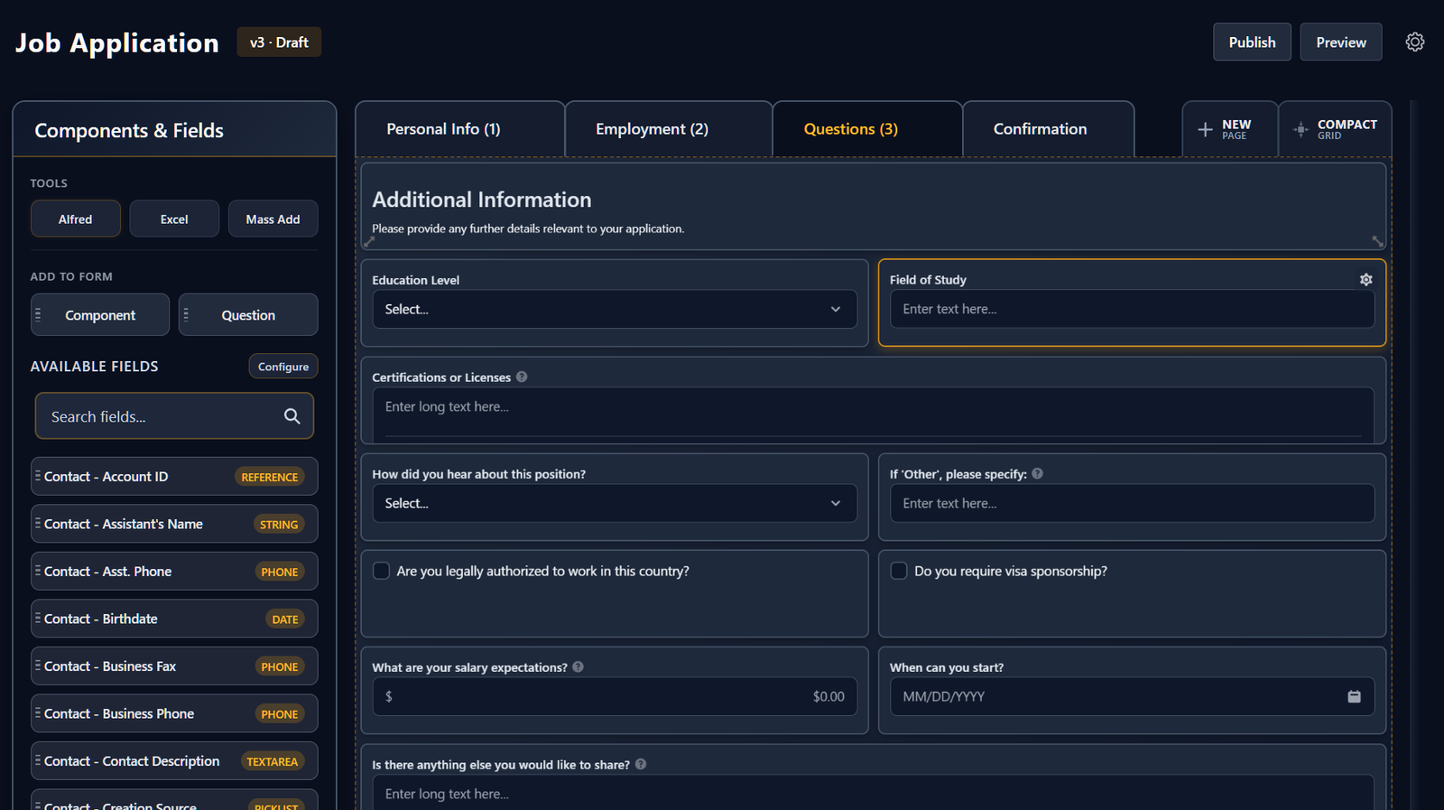Image resolution: width=1444 pixels, height=810 pixels.
Task: Open the Education Level dropdown
Action: (614, 310)
